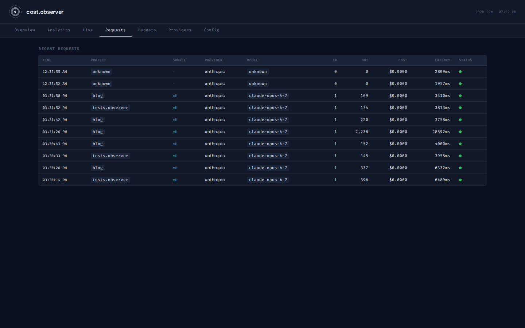Click claude-opus-4-7 model tag at 03:31:26 PM
Viewport: 525px width, 328px height.
(268, 132)
